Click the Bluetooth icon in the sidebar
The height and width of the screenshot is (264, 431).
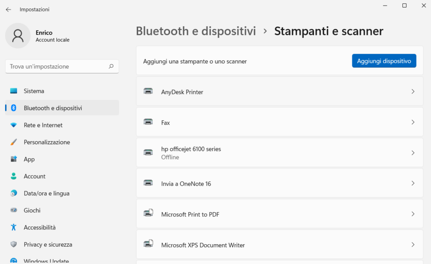(x=13, y=108)
